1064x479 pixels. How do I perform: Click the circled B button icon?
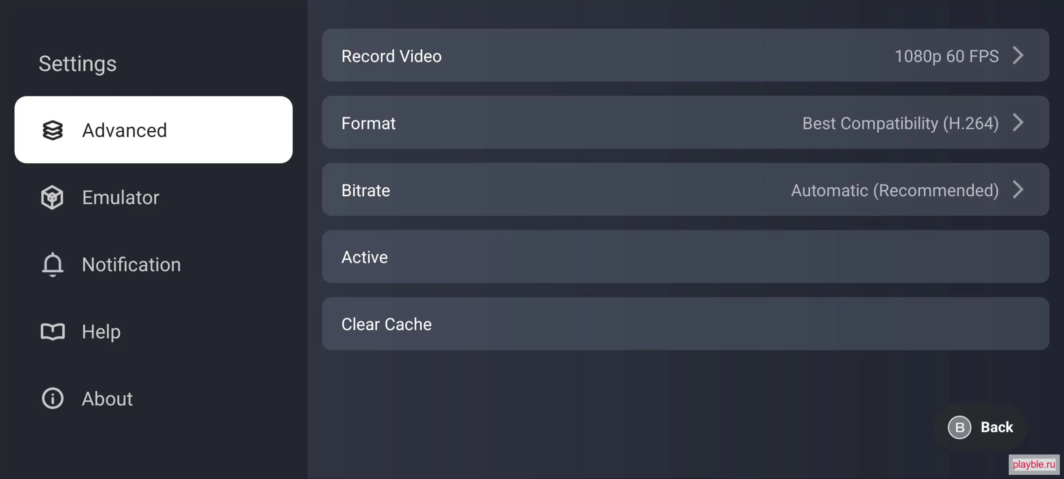click(959, 427)
